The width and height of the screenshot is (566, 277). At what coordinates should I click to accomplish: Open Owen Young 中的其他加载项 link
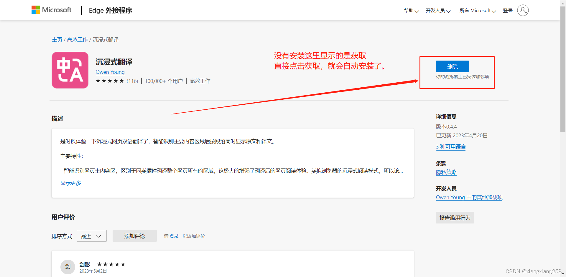pyautogui.click(x=469, y=197)
